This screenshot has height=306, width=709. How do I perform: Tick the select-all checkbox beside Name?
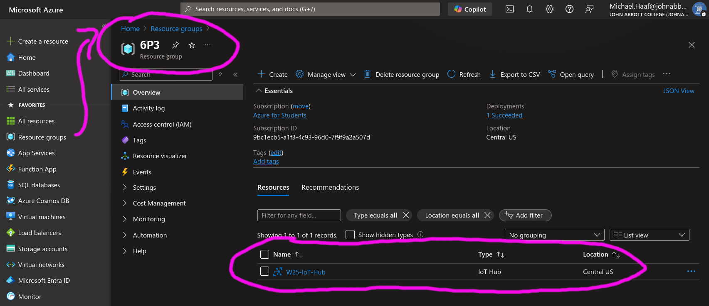point(264,255)
